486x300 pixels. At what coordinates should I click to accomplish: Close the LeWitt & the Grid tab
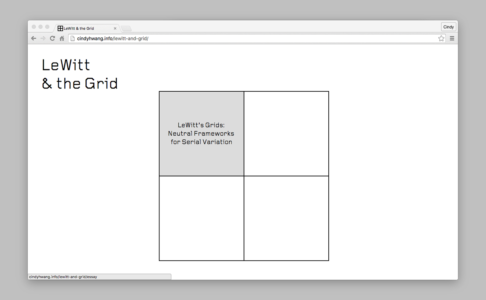click(115, 28)
